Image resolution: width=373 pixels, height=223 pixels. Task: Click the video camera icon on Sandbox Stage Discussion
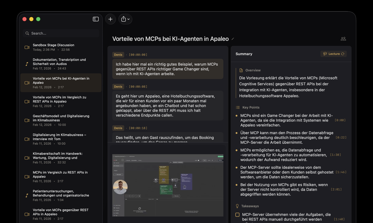(27, 47)
